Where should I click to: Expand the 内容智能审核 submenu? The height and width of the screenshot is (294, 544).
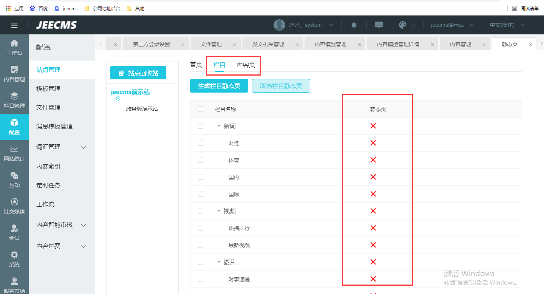click(x=84, y=225)
